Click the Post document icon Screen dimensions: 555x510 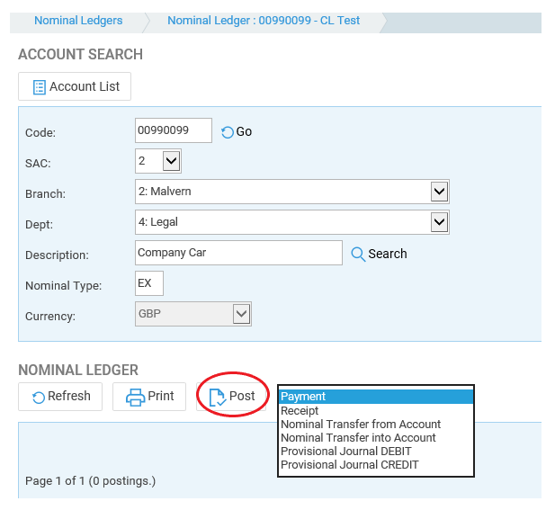coord(218,397)
